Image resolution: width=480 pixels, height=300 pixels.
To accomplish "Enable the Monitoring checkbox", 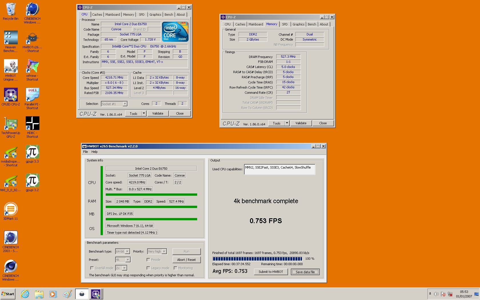I will point(175,268).
